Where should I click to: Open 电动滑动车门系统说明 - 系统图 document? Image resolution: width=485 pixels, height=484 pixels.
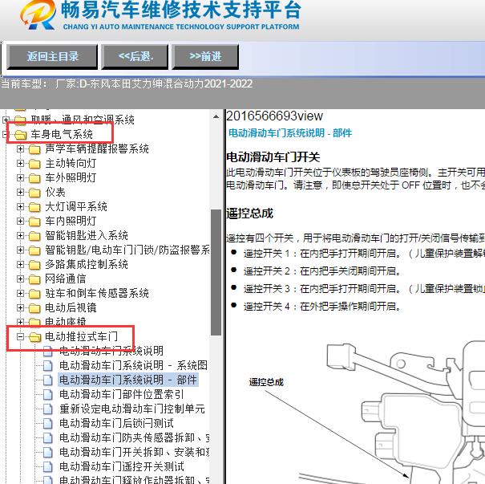tap(133, 365)
